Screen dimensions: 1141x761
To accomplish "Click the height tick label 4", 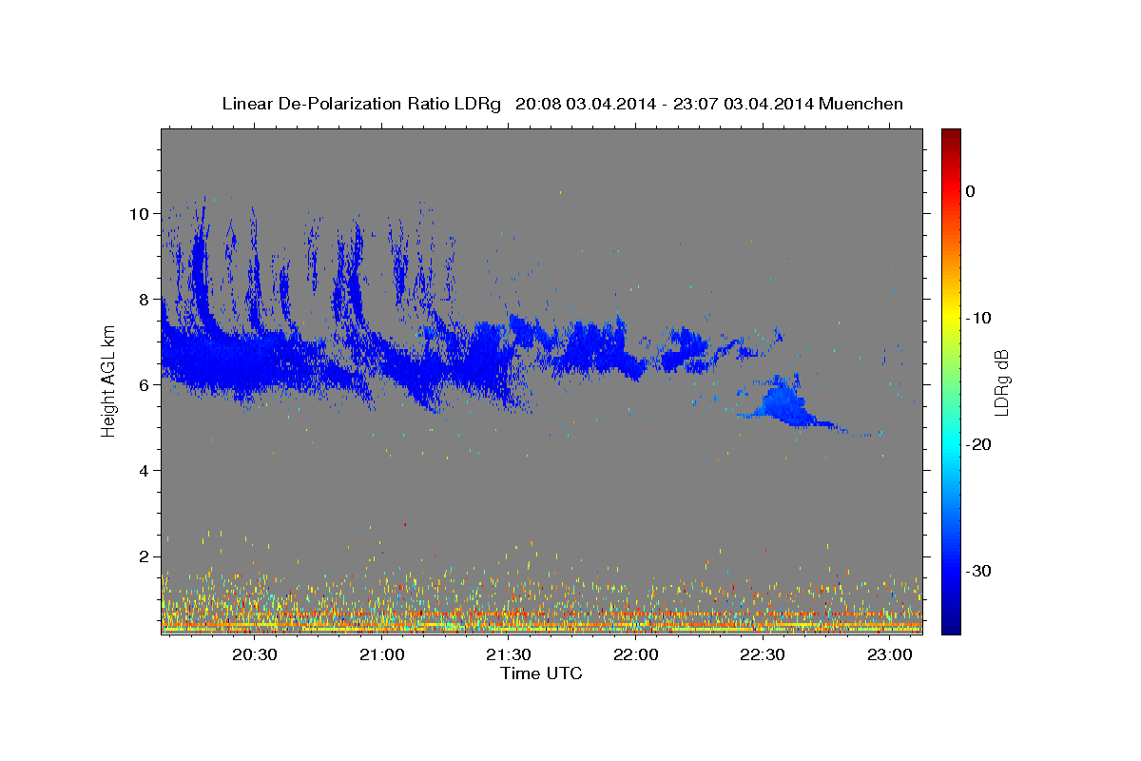I will [x=143, y=471].
